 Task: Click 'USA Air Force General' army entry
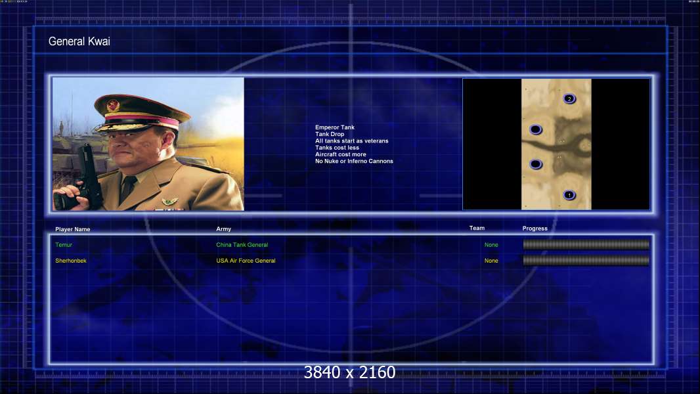coord(246,261)
